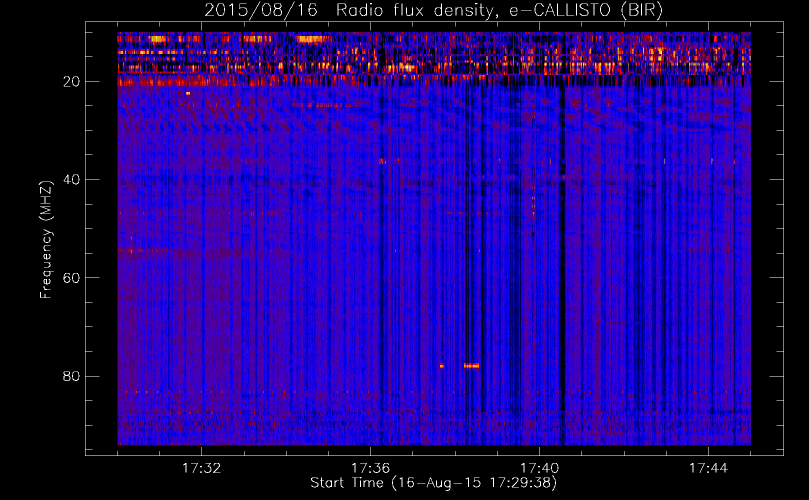
Task: Click the 40 MHz frequency tick label
Action: click(x=71, y=179)
